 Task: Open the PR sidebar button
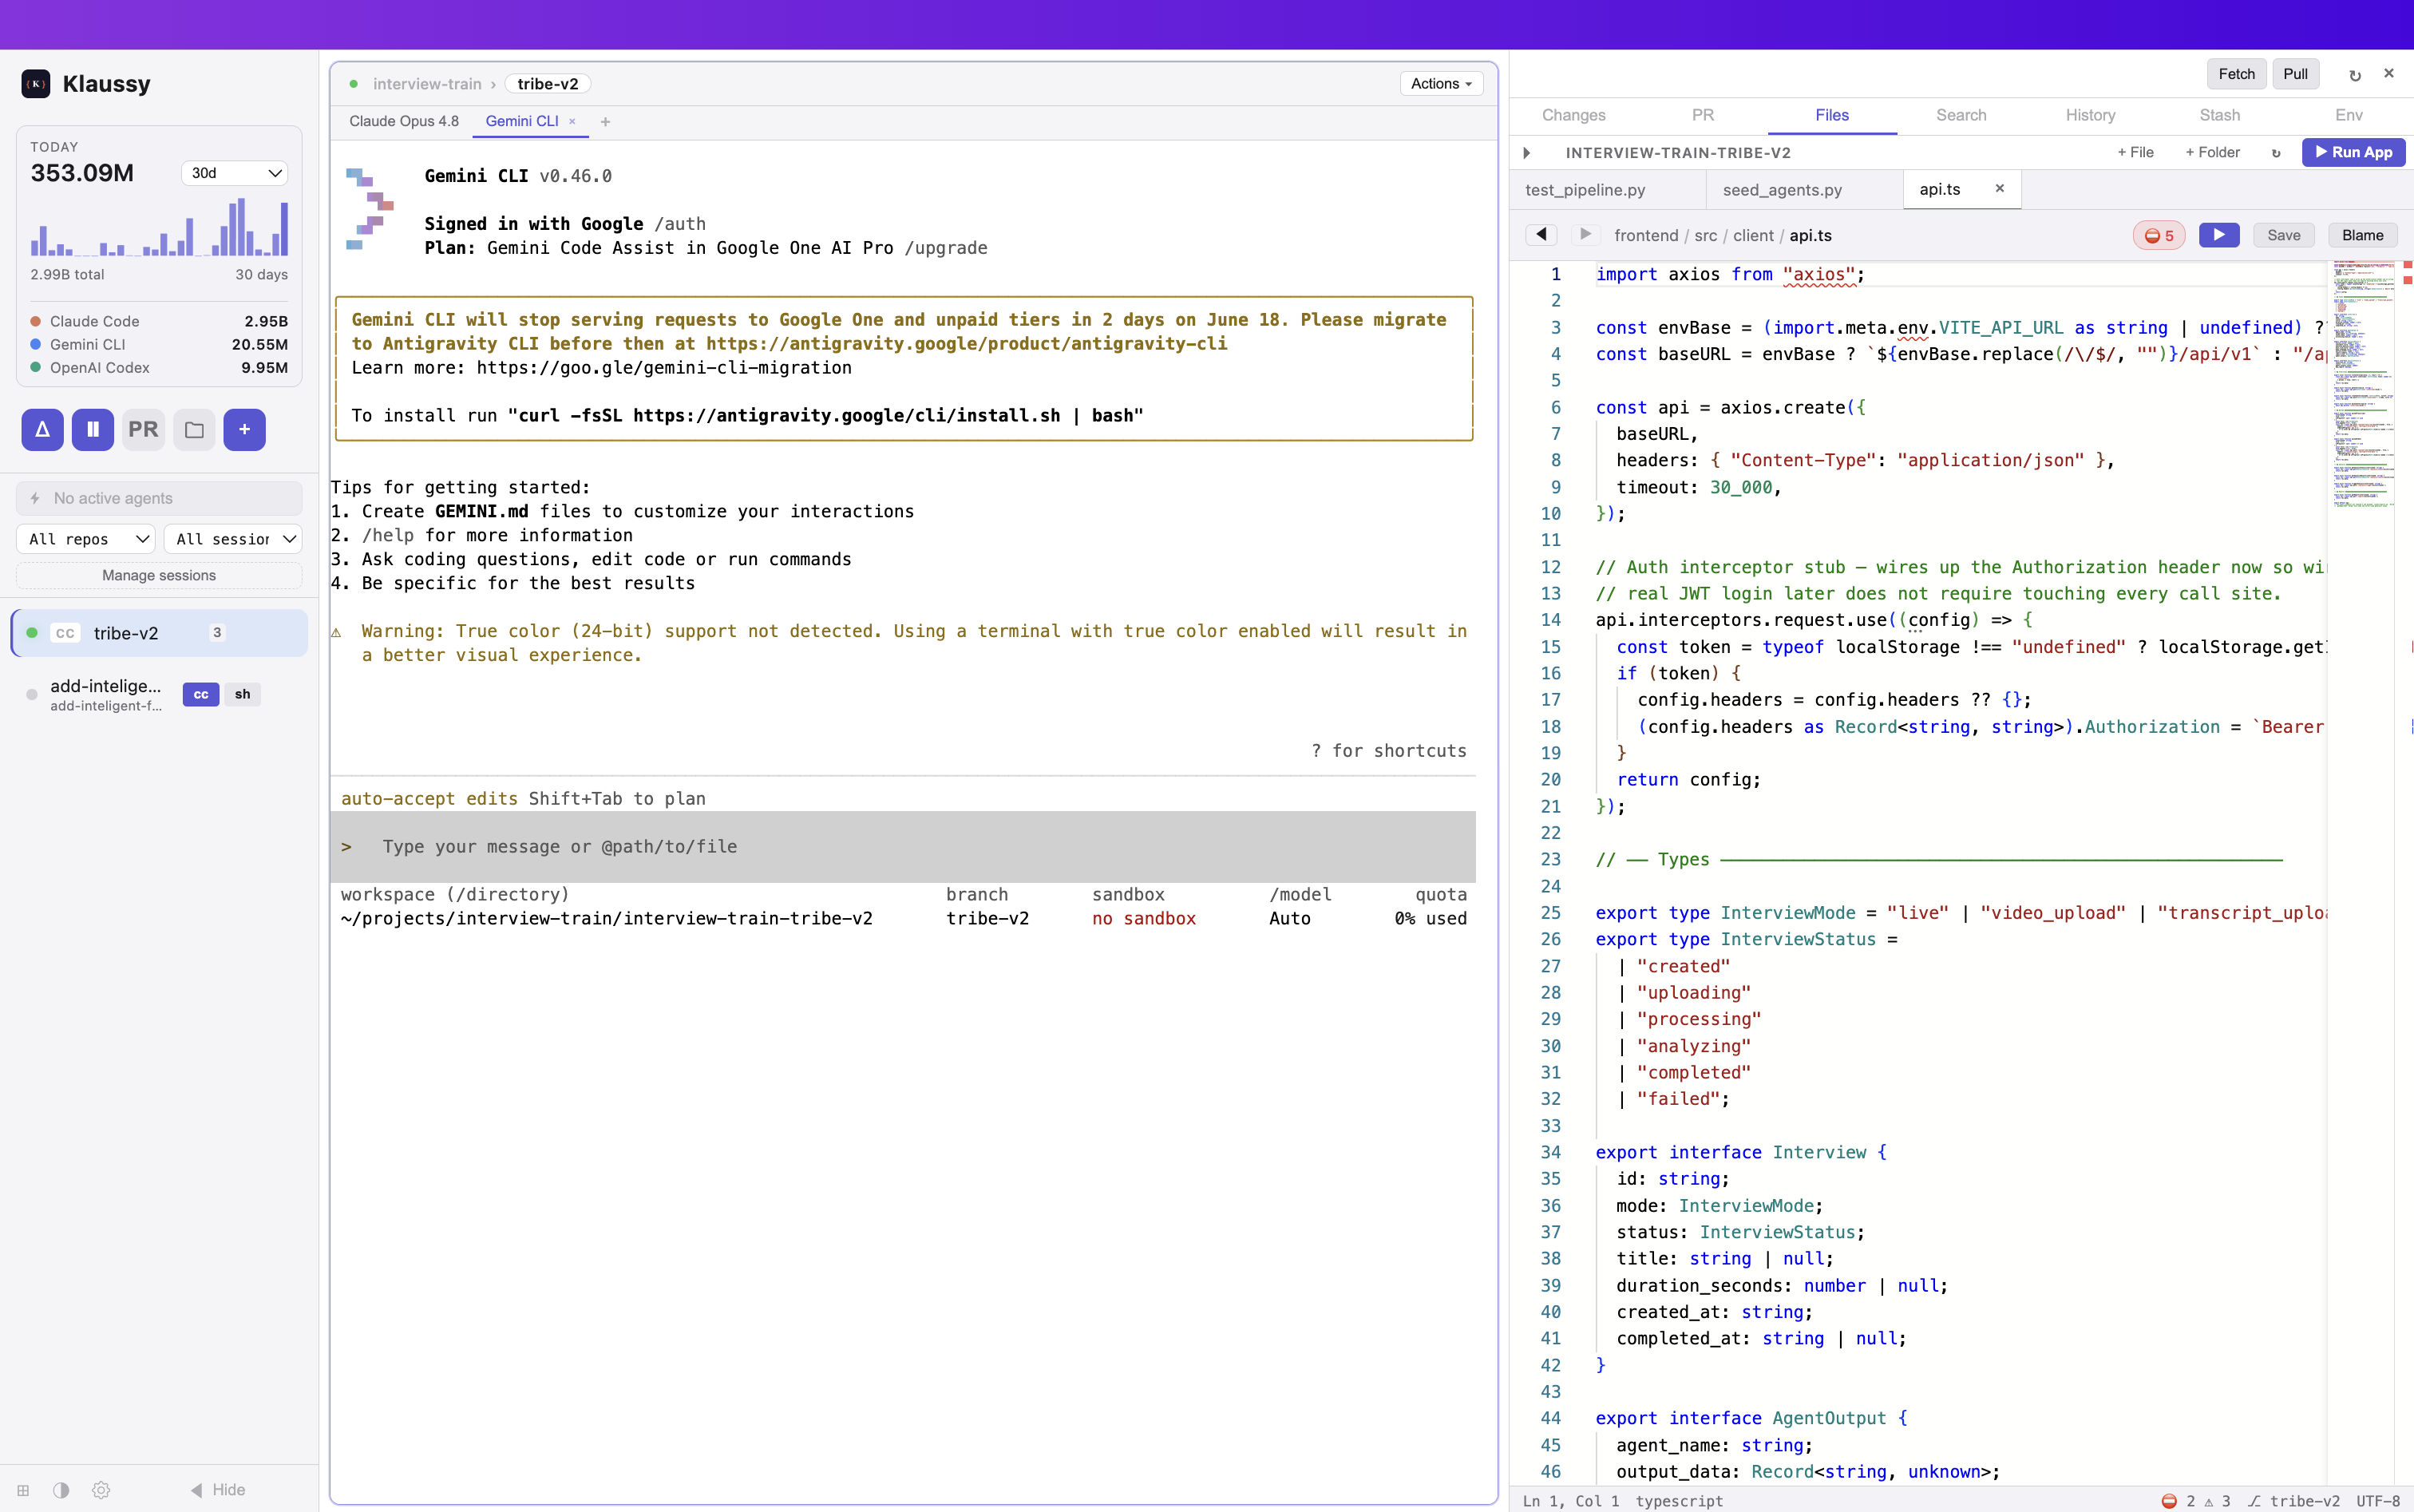coord(143,430)
